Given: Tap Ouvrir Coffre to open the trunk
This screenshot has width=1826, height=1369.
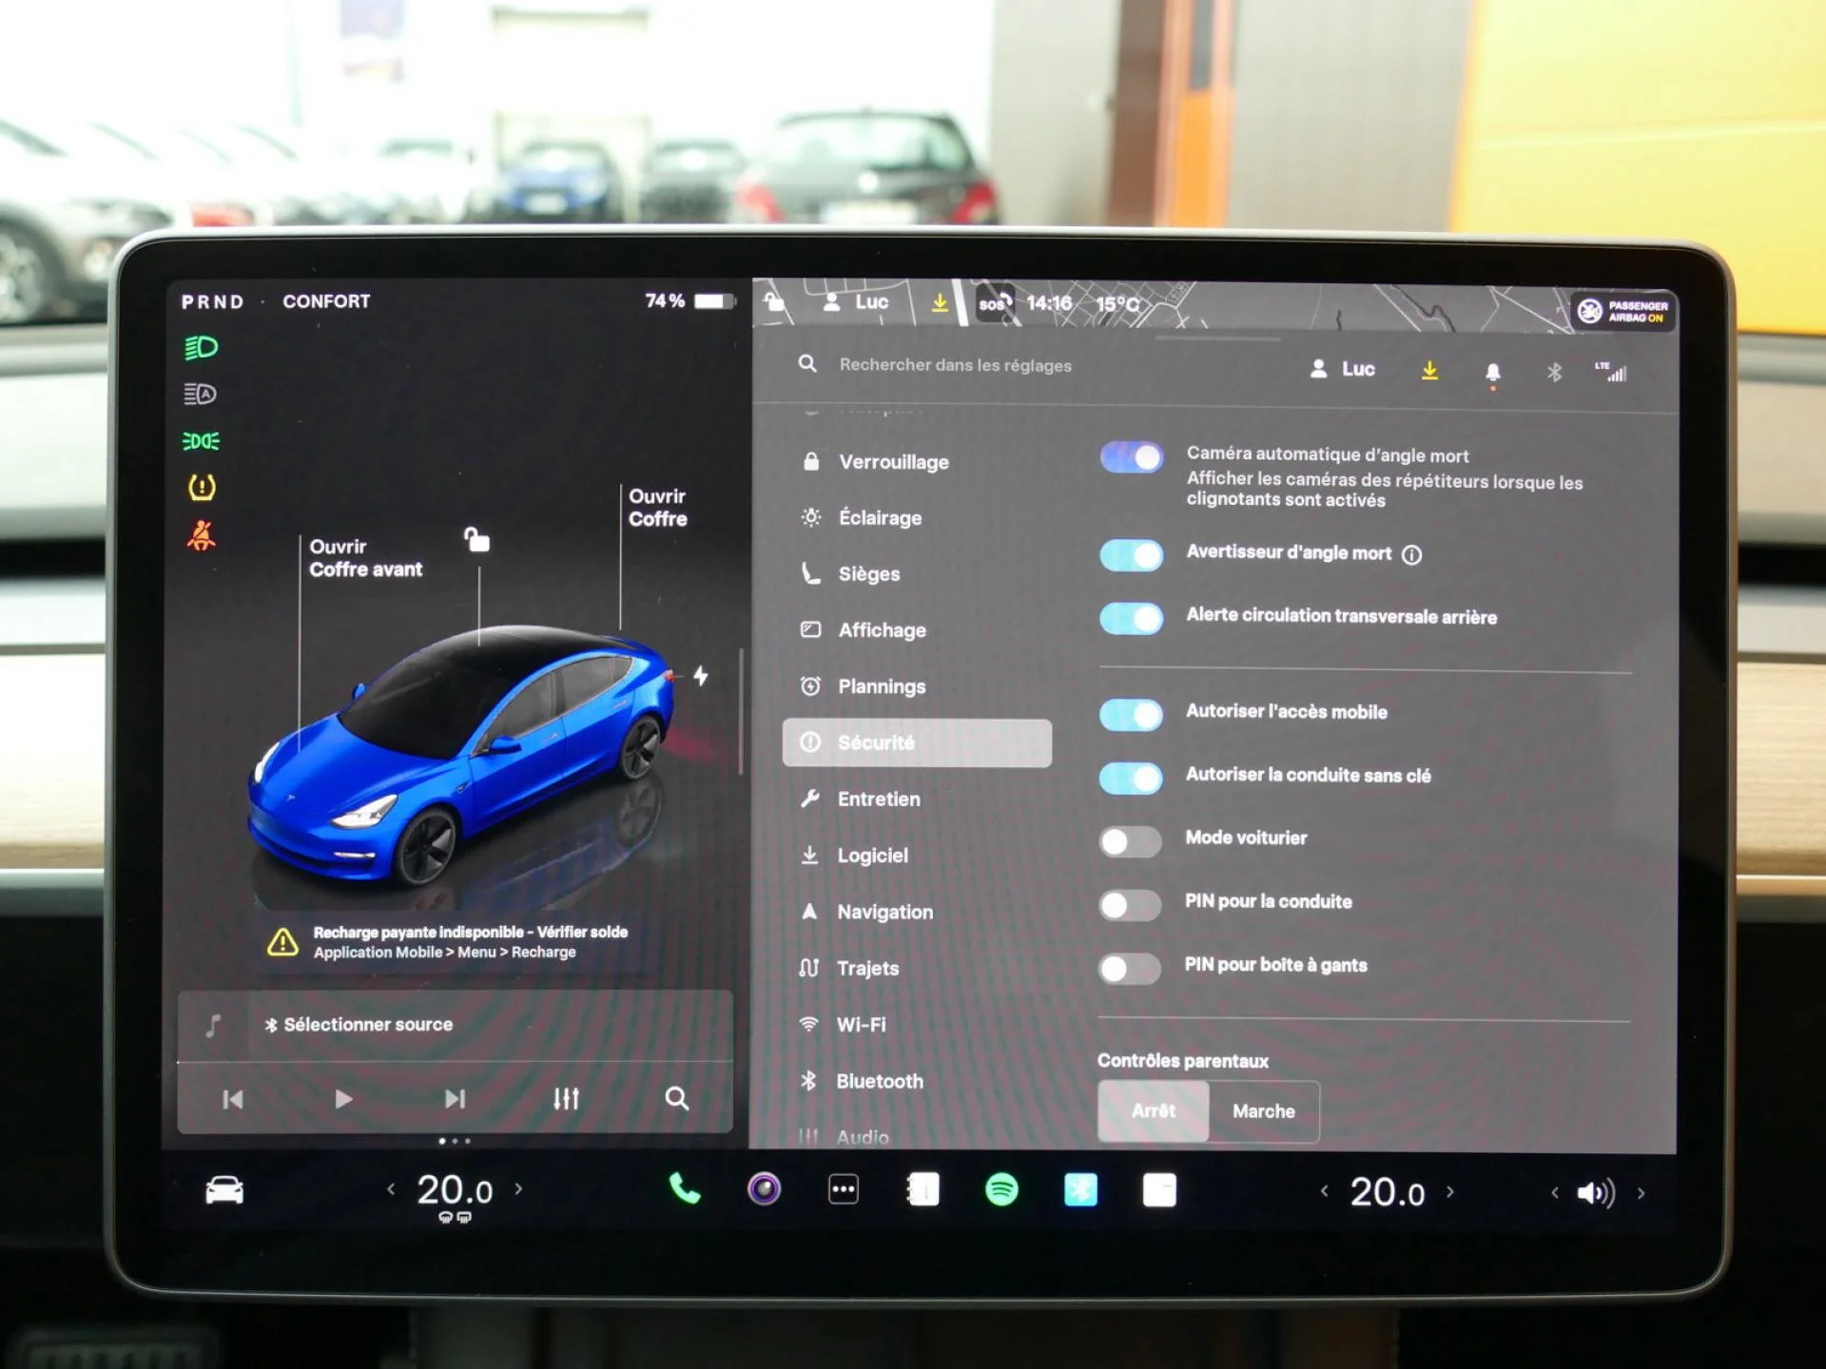Looking at the screenshot, I should tap(657, 508).
